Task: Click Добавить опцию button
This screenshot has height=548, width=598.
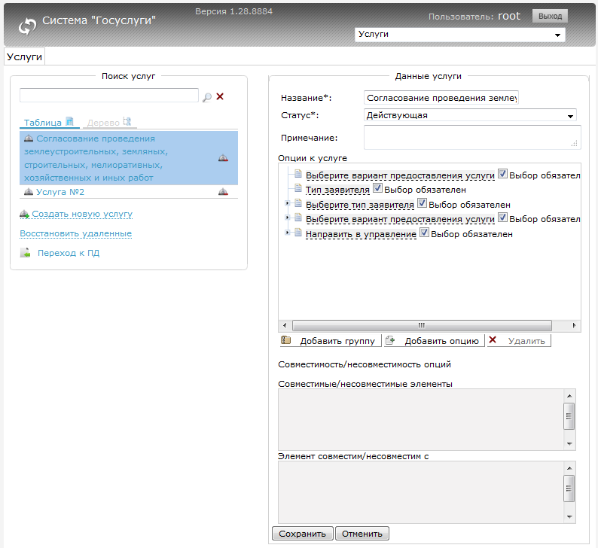Action: pyautogui.click(x=434, y=341)
